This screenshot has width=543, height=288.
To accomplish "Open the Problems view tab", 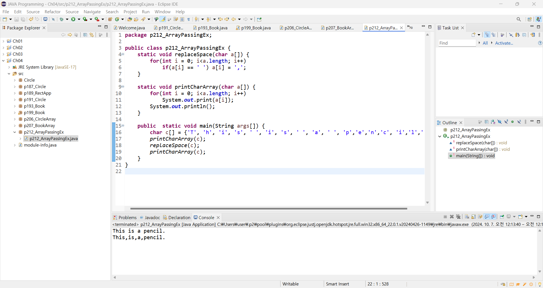I will click(125, 217).
